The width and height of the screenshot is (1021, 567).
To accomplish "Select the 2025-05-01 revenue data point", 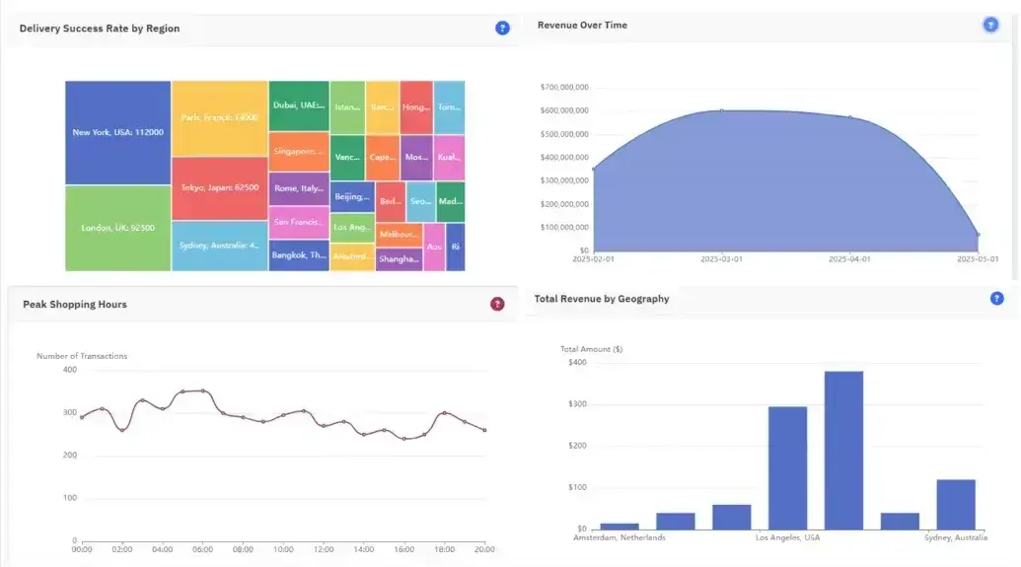I will pos(978,236).
